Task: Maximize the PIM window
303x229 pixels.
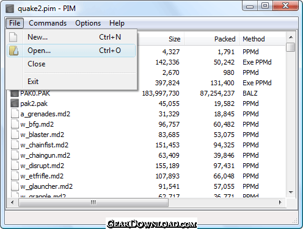Action: coord(265,5)
